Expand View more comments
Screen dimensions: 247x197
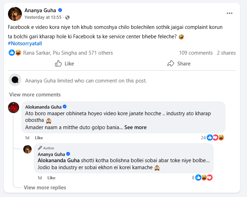coord(35,95)
